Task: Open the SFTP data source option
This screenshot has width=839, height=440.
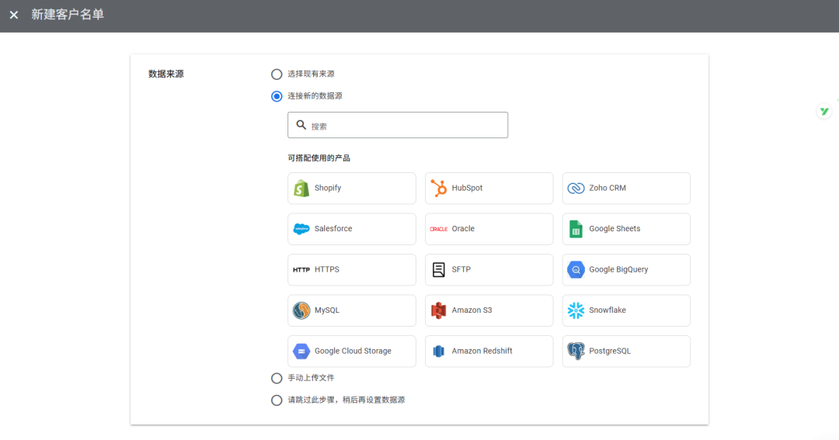Action: (x=489, y=270)
